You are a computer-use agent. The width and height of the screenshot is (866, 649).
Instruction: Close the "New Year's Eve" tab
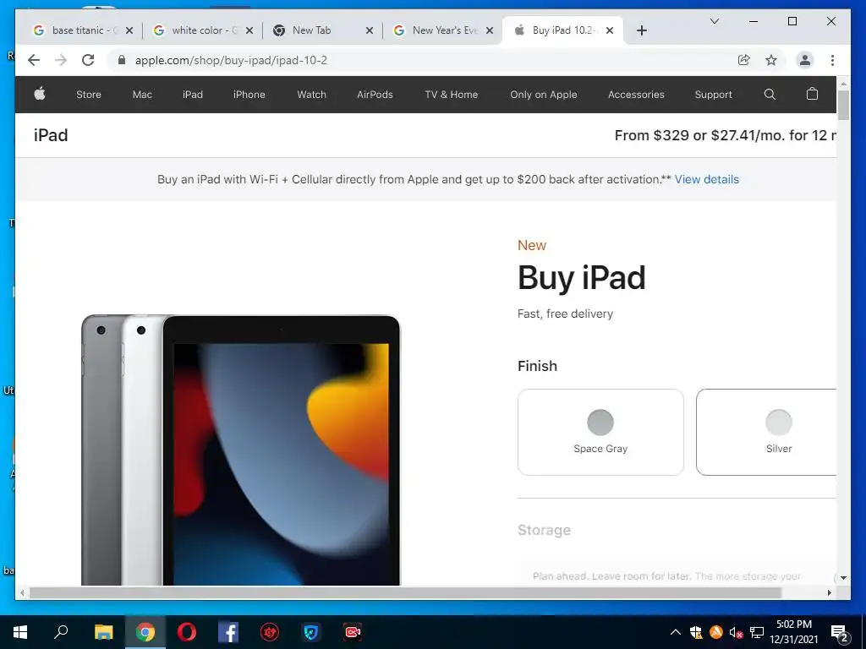tap(490, 30)
